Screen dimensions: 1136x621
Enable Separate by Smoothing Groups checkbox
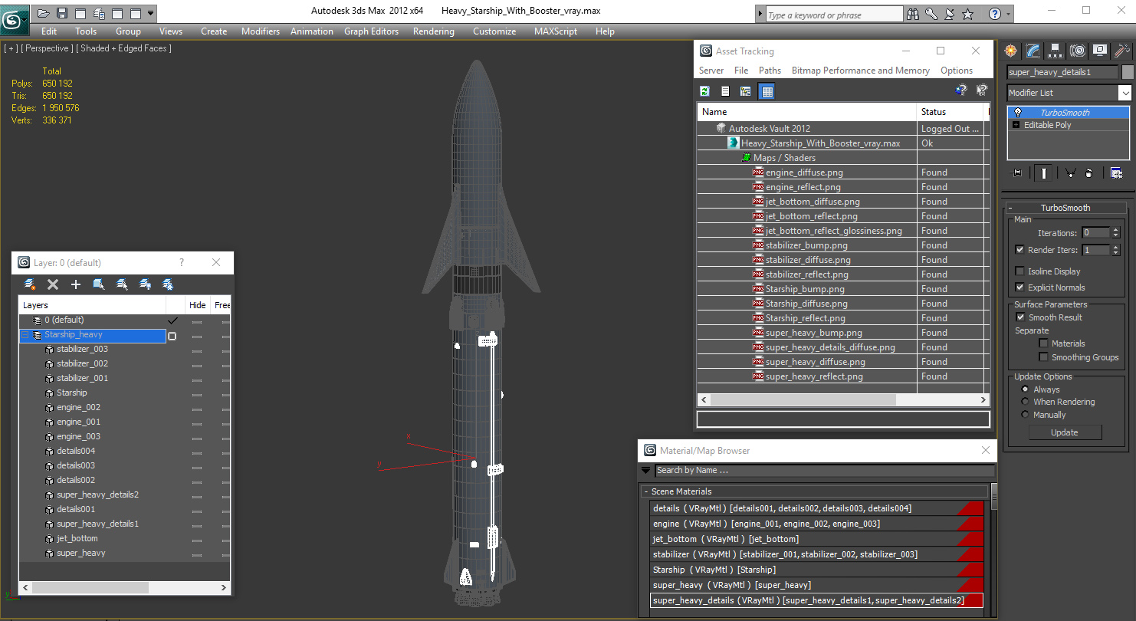pos(1043,357)
